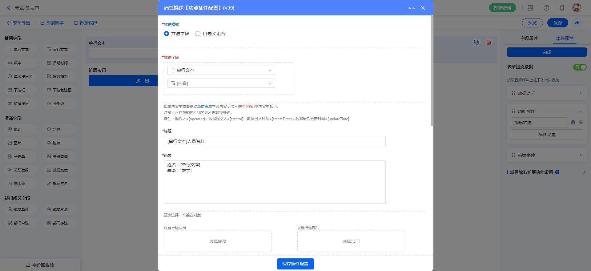Select the 自定义组合 radio option
591x271 pixels.
pos(198,34)
